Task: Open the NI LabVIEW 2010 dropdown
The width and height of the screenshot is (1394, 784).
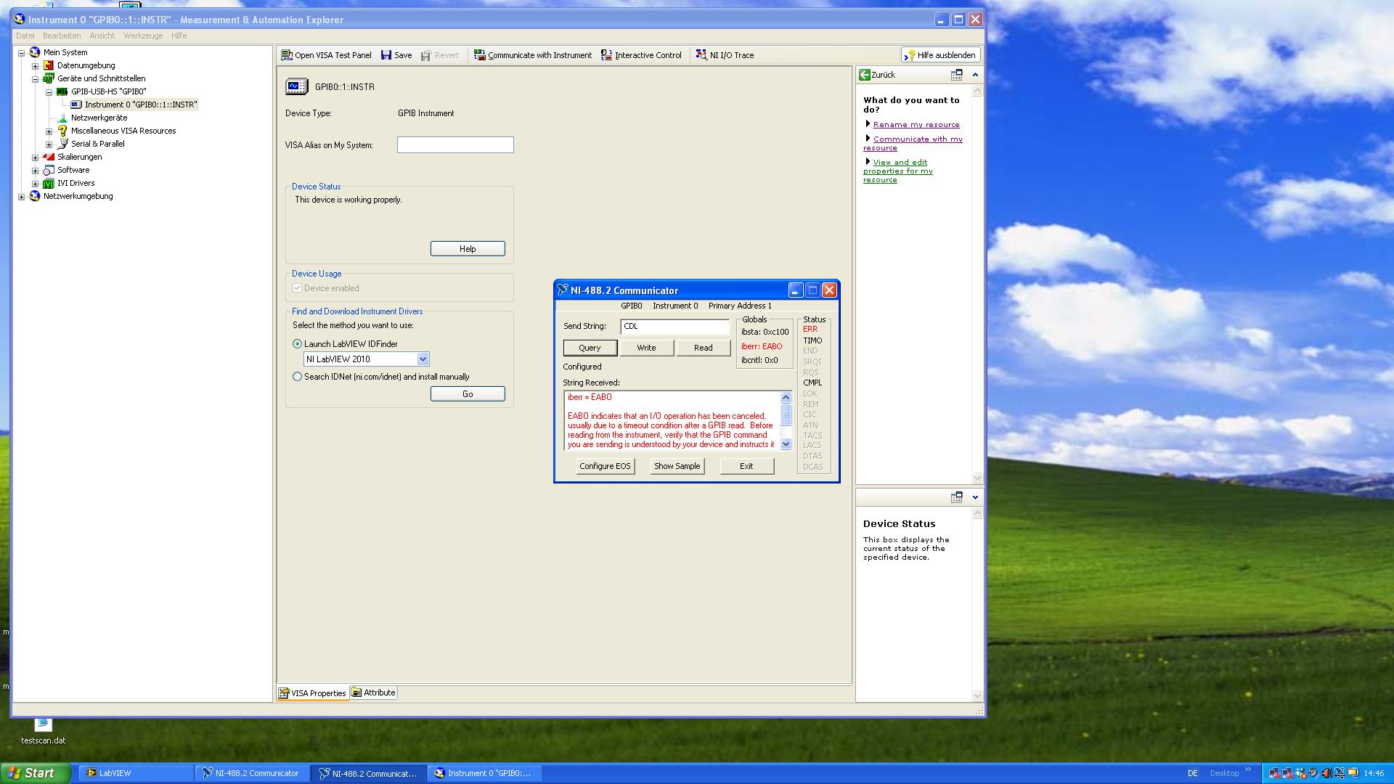Action: click(x=423, y=359)
